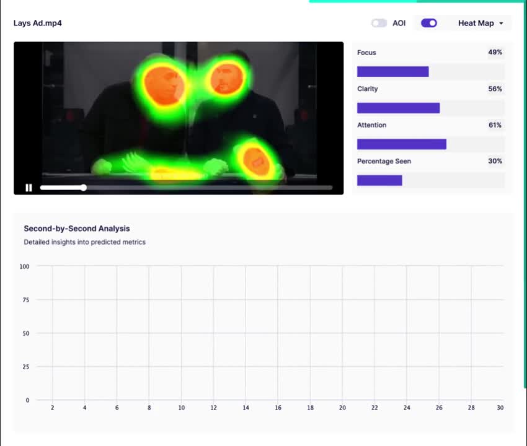Click the Focus 49% value
Screen dimensions: 527x446
(495, 52)
